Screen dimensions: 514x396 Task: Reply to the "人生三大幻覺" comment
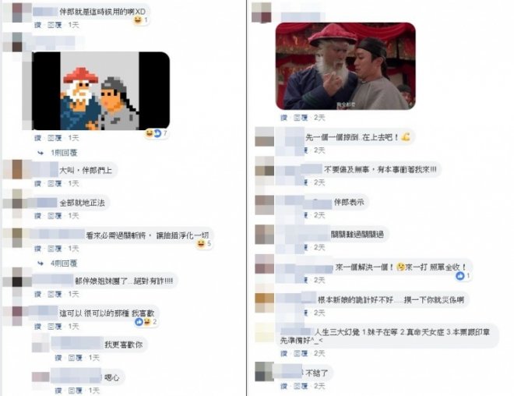pyautogui.click(x=301, y=353)
